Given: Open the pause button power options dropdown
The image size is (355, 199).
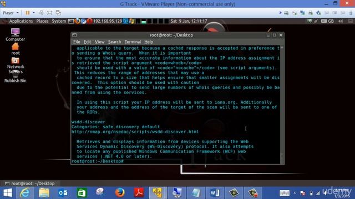Looking at the screenshot, I should click(33, 13).
